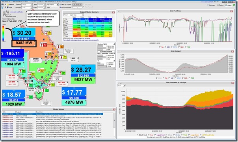
Task: Sort Market Notices by Subject column
Action: [25, 112]
